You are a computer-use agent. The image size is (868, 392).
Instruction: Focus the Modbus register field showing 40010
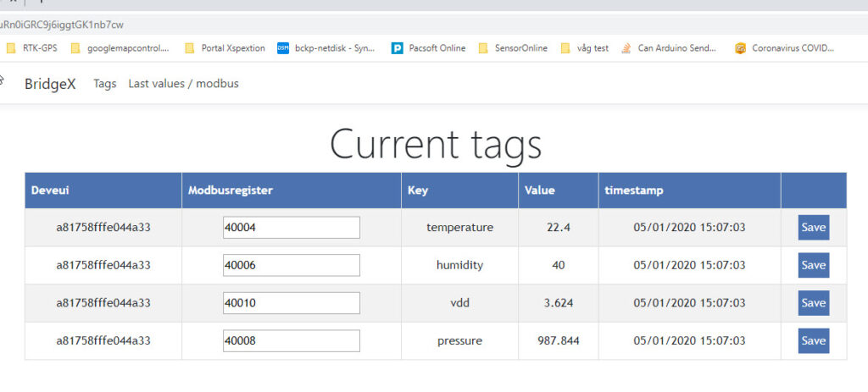(x=292, y=303)
